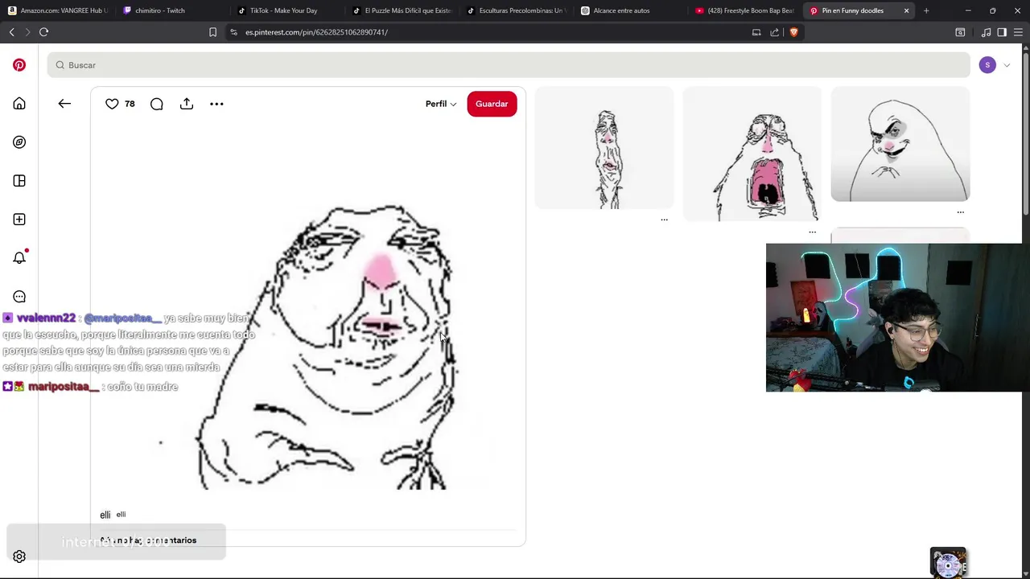Open messages chat bubble icon

[x=19, y=297]
